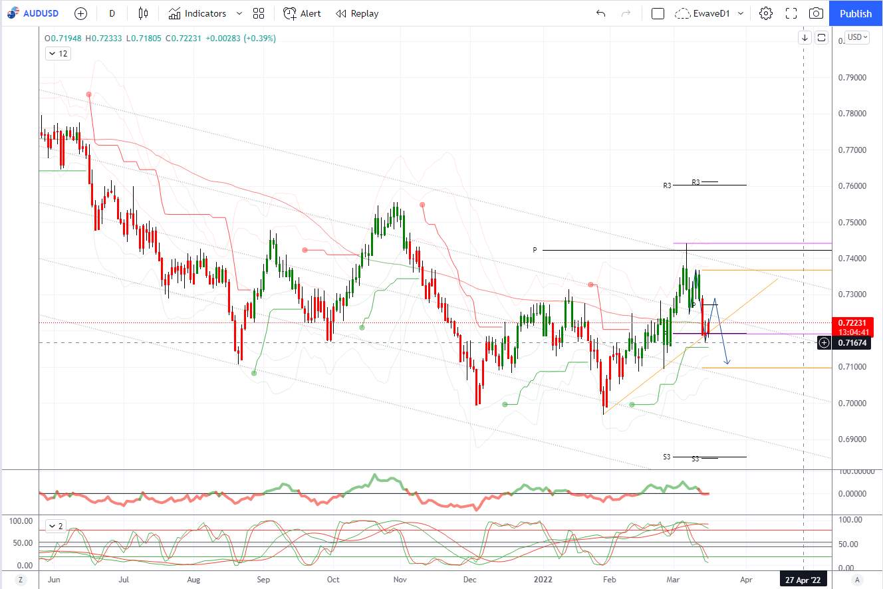Open candlestick chart style selector
The width and height of the screenshot is (883, 589).
pos(144,13)
